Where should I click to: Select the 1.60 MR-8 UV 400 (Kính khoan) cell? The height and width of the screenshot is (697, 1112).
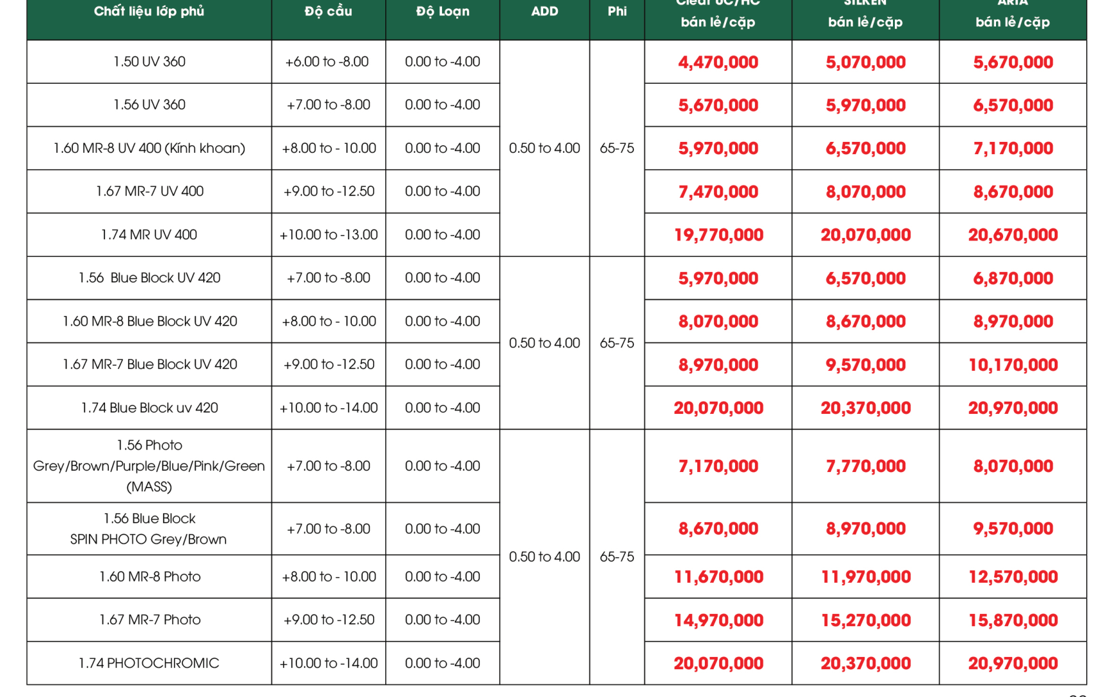149,148
